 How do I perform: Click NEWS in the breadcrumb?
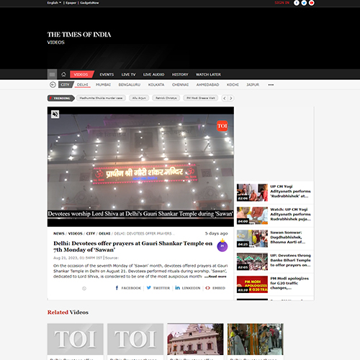(59, 233)
